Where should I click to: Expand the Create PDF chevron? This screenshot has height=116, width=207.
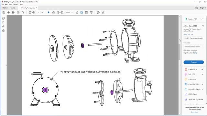[202, 69]
